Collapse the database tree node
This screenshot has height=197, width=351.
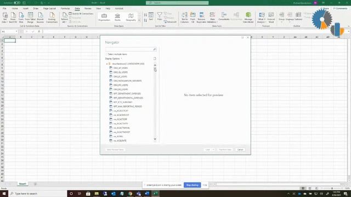click(107, 64)
